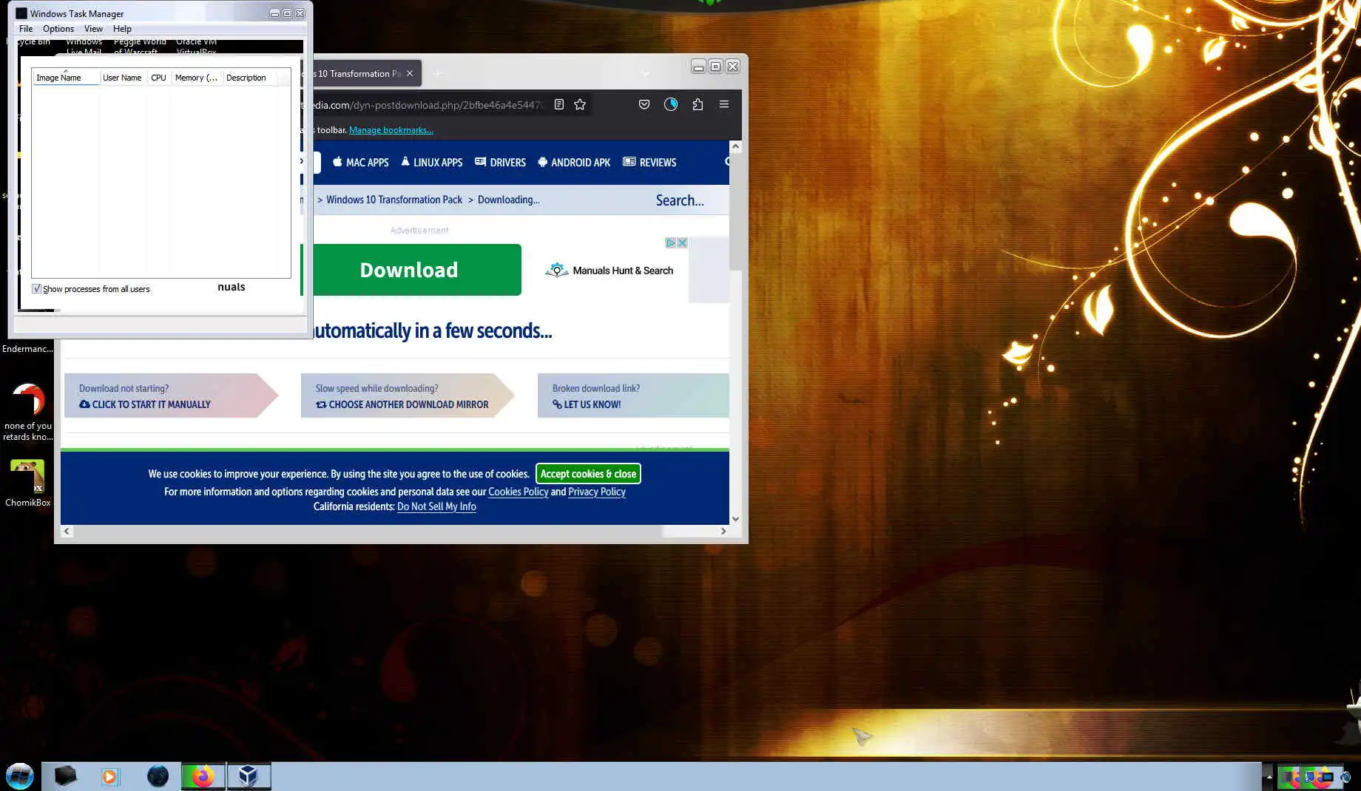Untick Show processes from all users
1361x791 pixels.
pos(36,289)
